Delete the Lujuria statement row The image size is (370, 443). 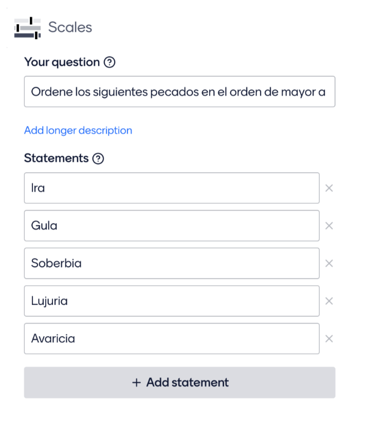coord(329,301)
